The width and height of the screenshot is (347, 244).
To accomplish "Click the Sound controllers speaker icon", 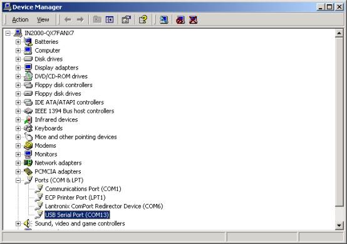I will tap(28, 223).
